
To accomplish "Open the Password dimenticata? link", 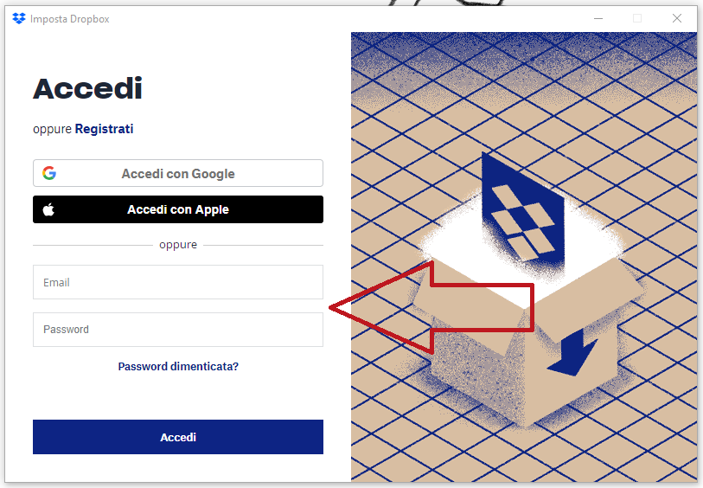I will coord(178,367).
